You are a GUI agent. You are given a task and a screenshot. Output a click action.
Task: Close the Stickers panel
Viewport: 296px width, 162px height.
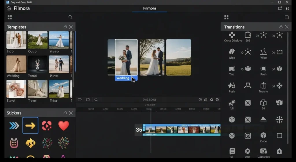(71, 113)
